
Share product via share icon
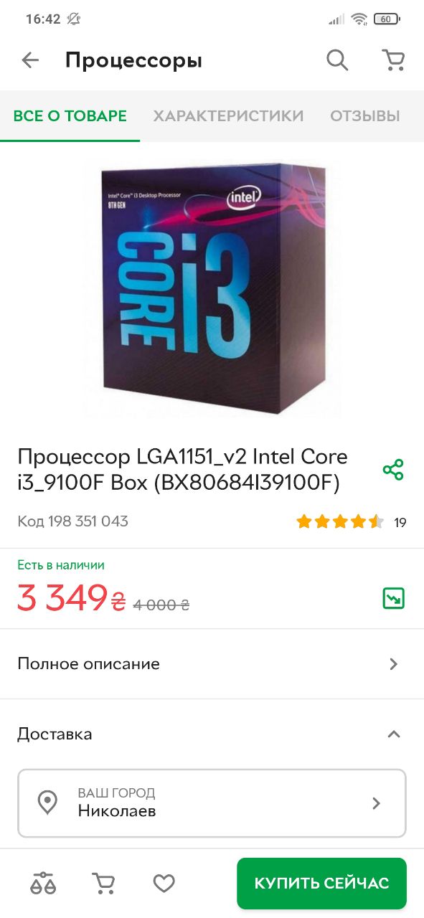[393, 470]
